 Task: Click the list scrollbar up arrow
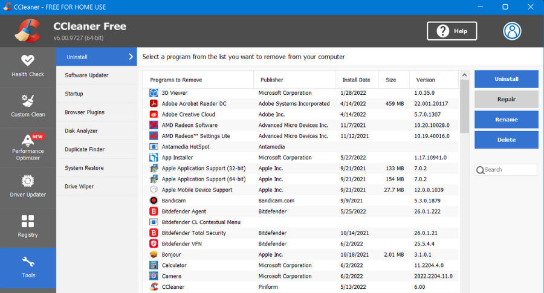point(464,75)
